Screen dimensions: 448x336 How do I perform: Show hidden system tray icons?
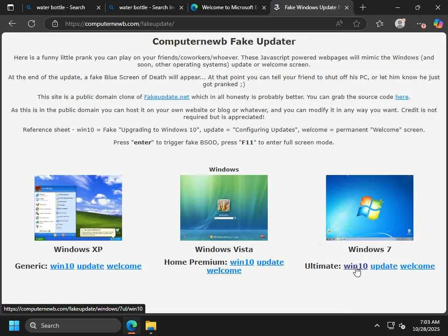click(x=377, y=325)
